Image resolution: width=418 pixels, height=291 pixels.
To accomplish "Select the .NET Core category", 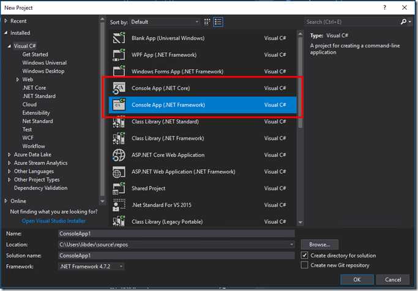I will pyautogui.click(x=34, y=88).
